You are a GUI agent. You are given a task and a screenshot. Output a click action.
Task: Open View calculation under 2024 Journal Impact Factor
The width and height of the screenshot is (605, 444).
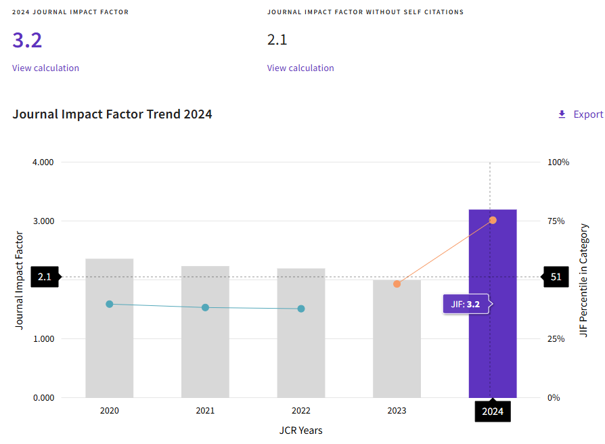coord(45,68)
